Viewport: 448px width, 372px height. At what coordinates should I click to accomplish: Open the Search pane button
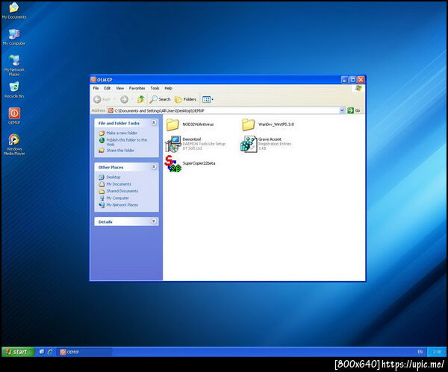tap(160, 99)
